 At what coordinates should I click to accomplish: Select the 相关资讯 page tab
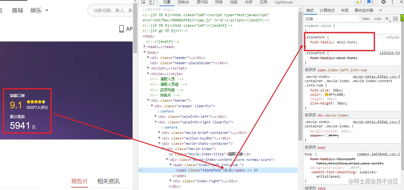coord(108,181)
